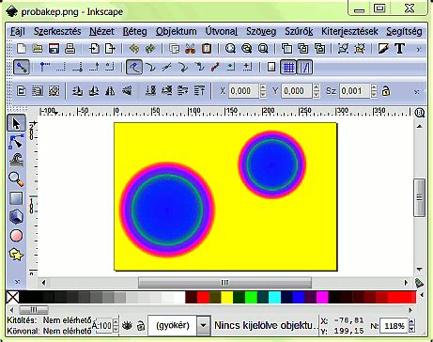
Task: Create a new document with the blank page icon
Action: click(21, 49)
